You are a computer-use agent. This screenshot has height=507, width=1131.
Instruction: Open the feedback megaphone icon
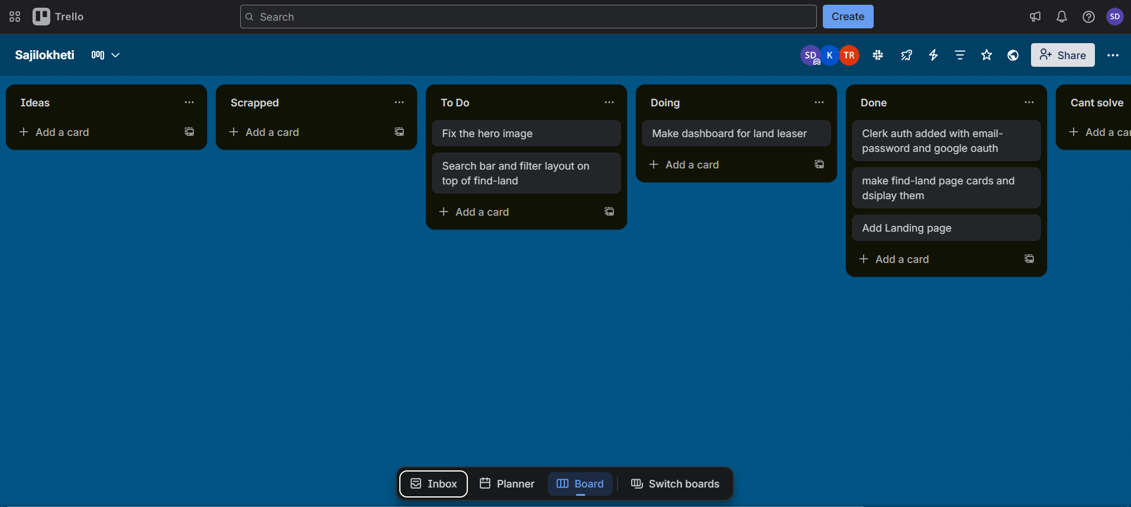pos(1035,17)
